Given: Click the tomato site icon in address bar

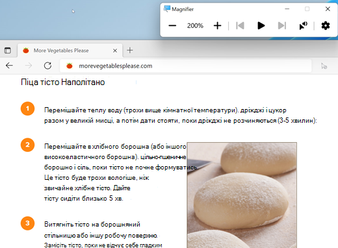Looking at the screenshot, I should (70, 66).
